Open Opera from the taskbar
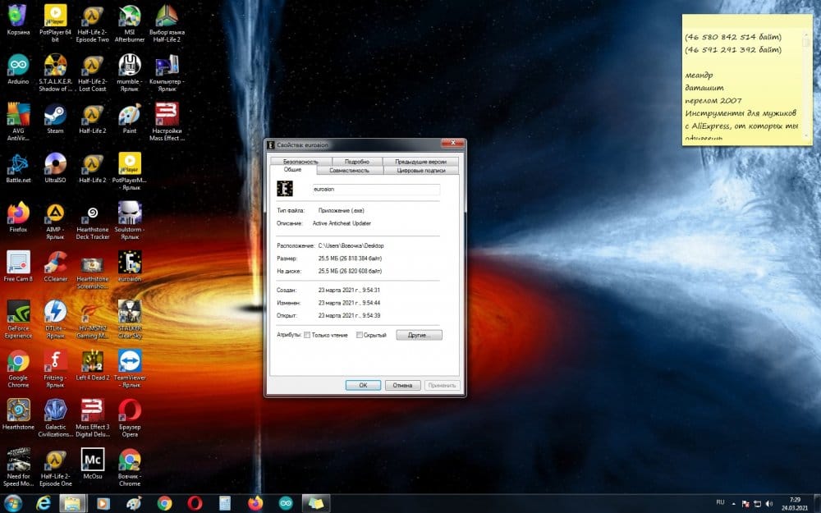The image size is (821, 513). click(195, 502)
